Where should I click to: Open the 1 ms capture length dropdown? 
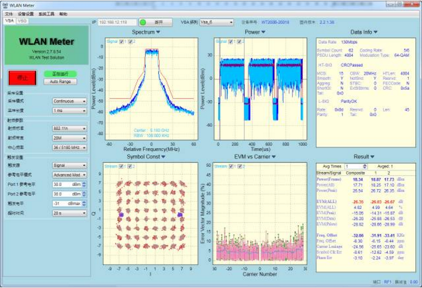pos(69,111)
